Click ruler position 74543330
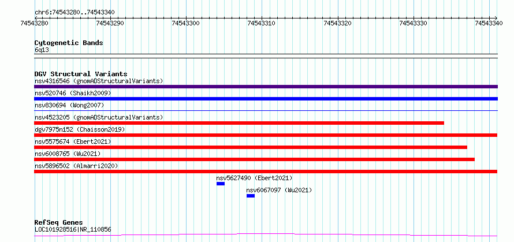This screenshot has height=242, width=514. click(x=414, y=23)
